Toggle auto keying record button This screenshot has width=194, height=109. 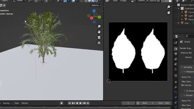[x=62, y=103]
